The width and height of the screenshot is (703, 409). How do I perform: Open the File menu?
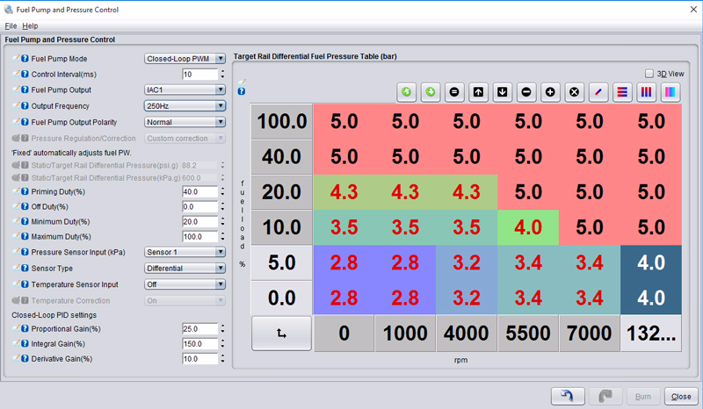(11, 26)
